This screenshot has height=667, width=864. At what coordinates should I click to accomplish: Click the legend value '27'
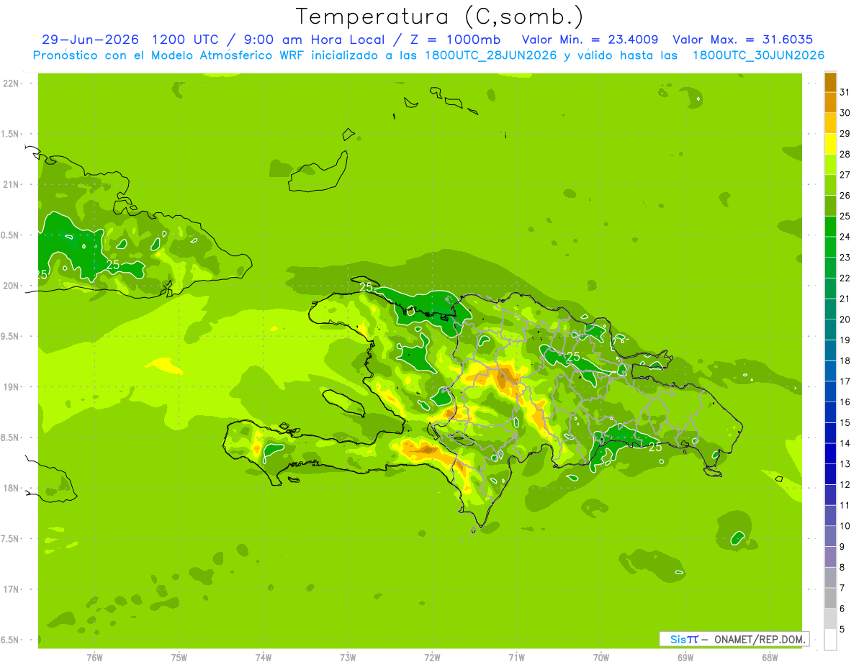pyautogui.click(x=845, y=175)
